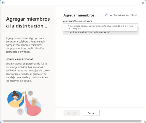Viewport: 146px width, 123px height.
Task: Open Ver todos los miembros link
Action: 123,15
